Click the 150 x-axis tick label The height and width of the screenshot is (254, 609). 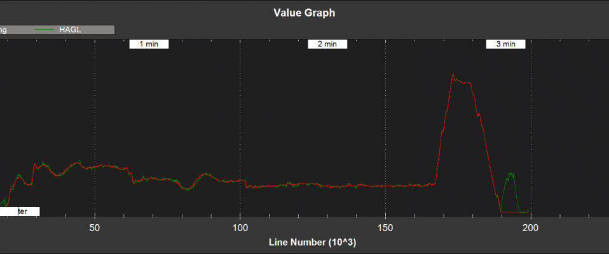(385, 227)
